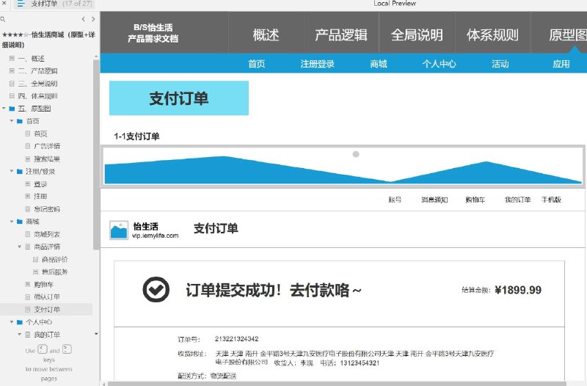Click the blue folder icon for 商城

tap(20, 222)
